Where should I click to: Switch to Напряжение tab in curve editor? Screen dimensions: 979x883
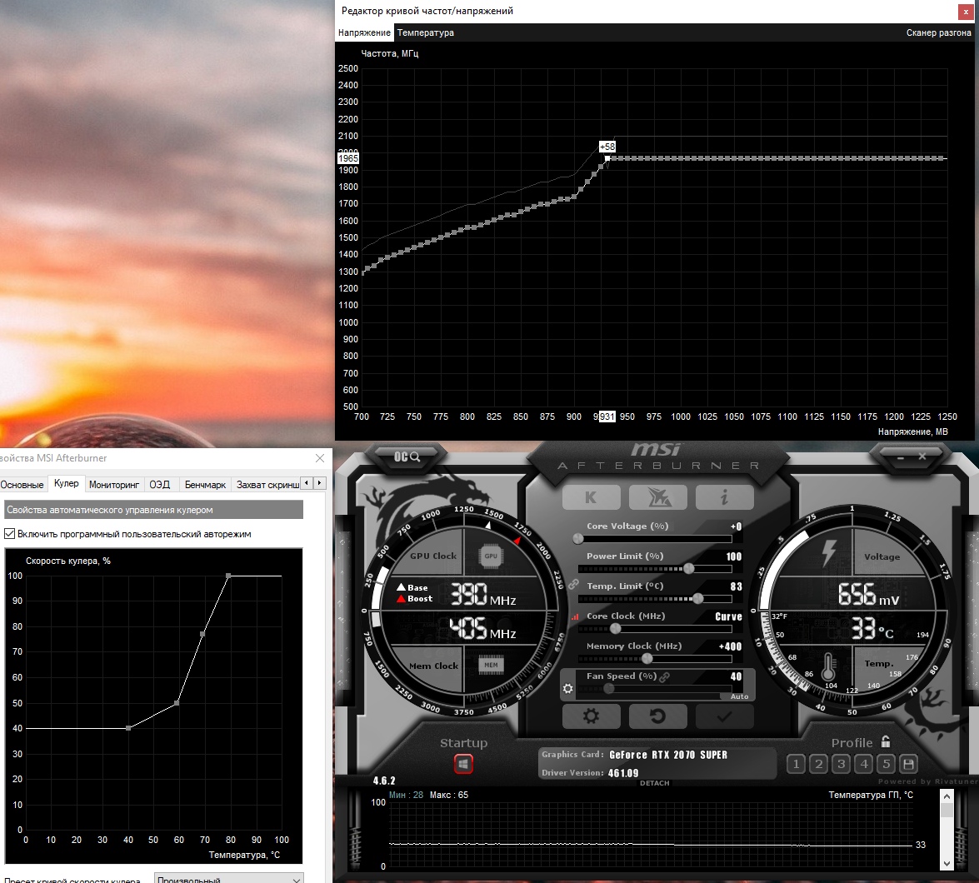[x=364, y=32]
